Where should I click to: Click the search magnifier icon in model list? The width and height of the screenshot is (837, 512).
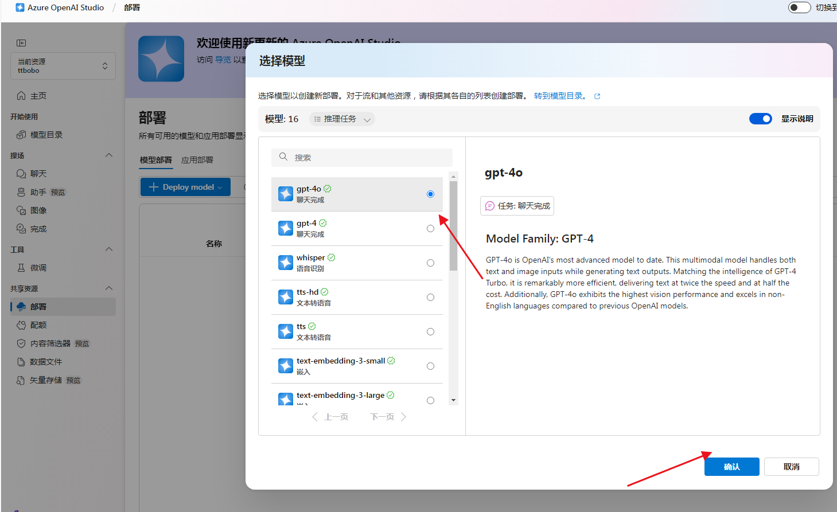click(283, 157)
